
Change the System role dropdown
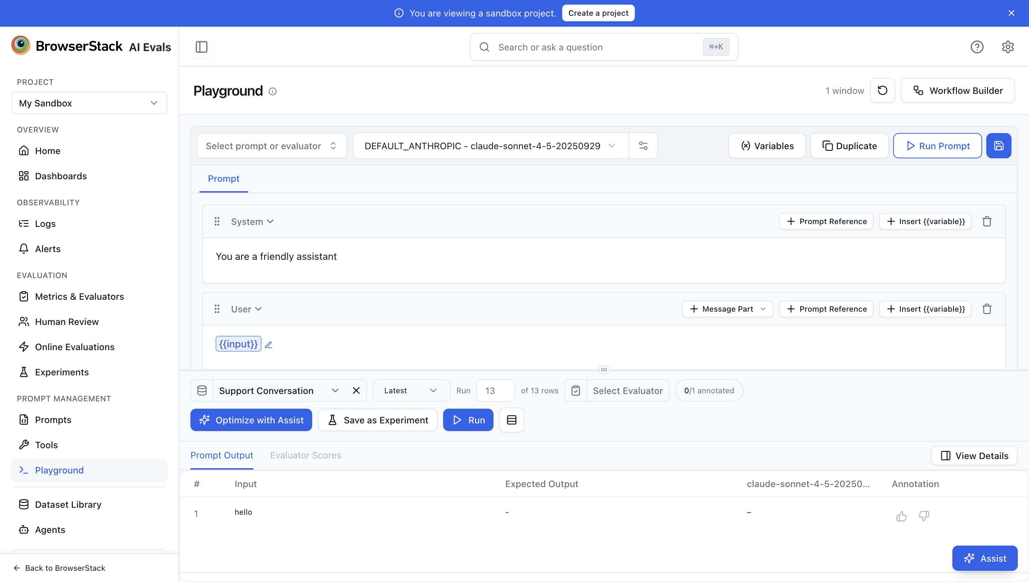tap(252, 221)
